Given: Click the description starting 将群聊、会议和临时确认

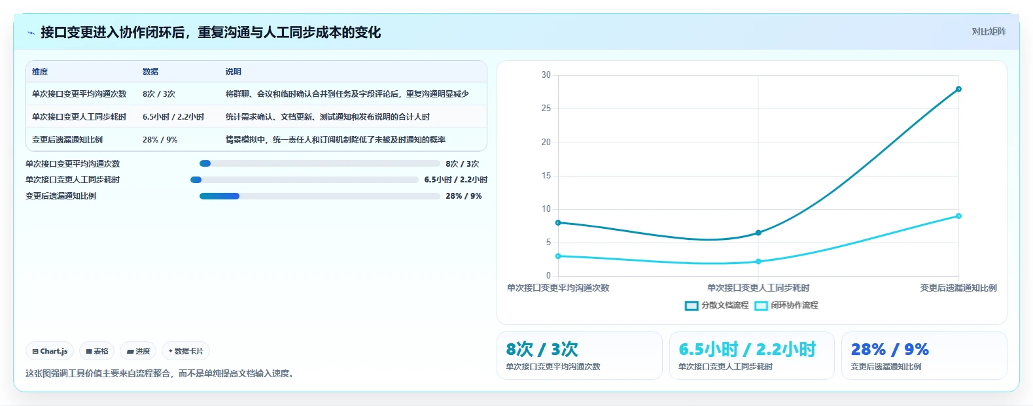Looking at the screenshot, I should click(x=347, y=94).
